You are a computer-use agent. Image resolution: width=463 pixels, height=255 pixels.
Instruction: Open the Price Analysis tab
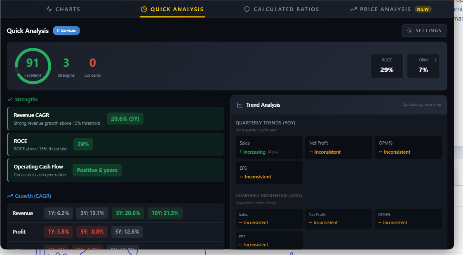point(385,9)
